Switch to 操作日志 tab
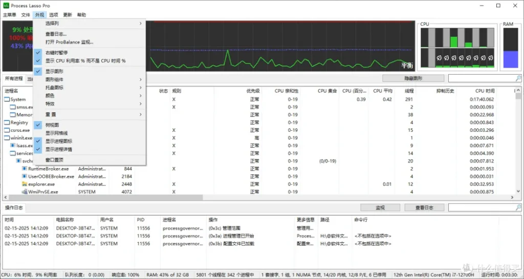The height and width of the screenshot is (279, 524). tap(14, 207)
